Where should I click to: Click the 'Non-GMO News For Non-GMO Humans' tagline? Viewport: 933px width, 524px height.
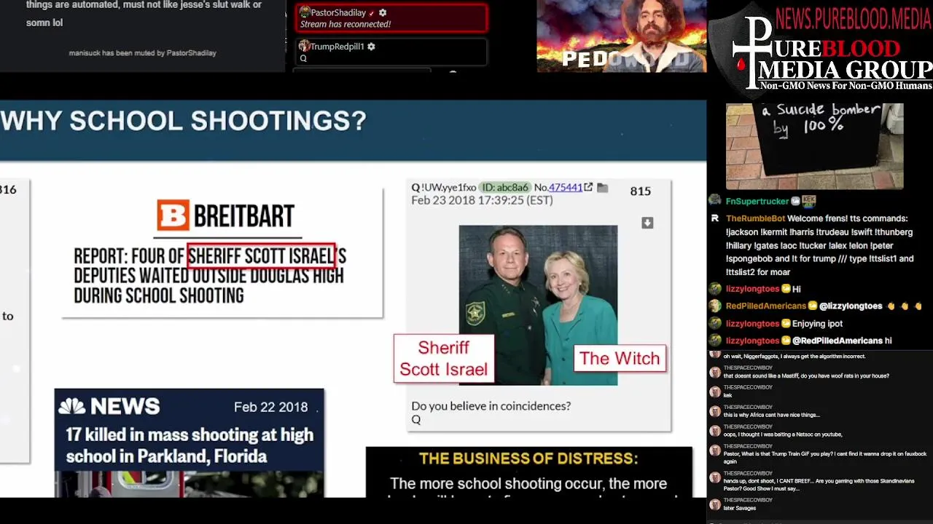tap(846, 86)
